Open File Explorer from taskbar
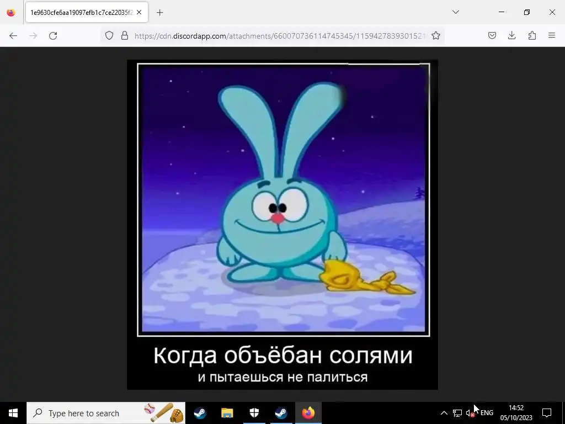This screenshot has height=424, width=565. tap(227, 413)
